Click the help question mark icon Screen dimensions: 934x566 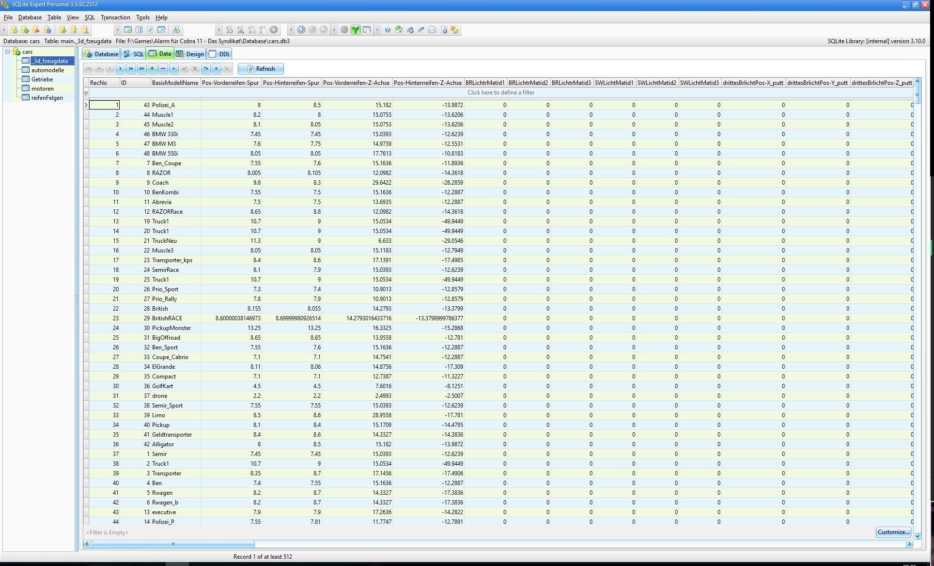pyautogui.click(x=388, y=30)
